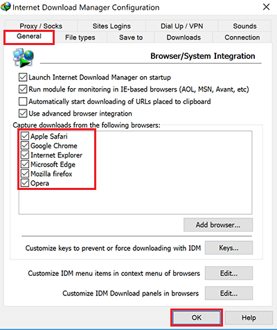Uncheck Google Chrome browser capture
The width and height of the screenshot is (277, 330).
[x=25, y=146]
